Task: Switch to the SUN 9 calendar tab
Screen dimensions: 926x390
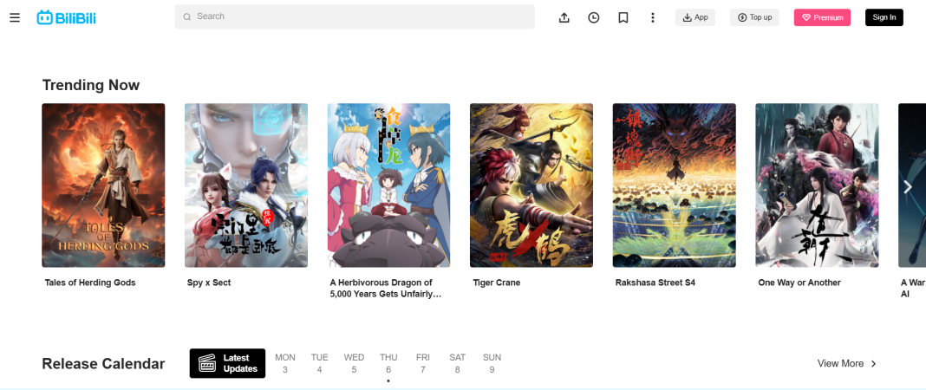Action: click(492, 363)
